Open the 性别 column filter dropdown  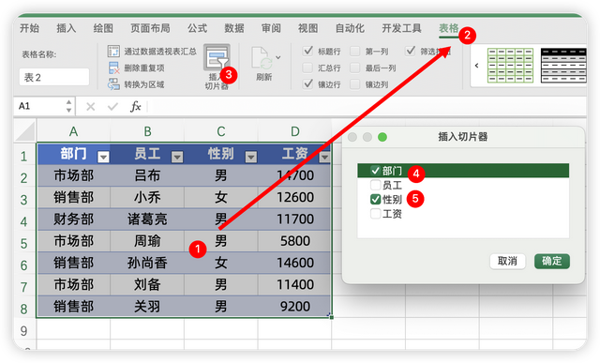click(x=251, y=157)
